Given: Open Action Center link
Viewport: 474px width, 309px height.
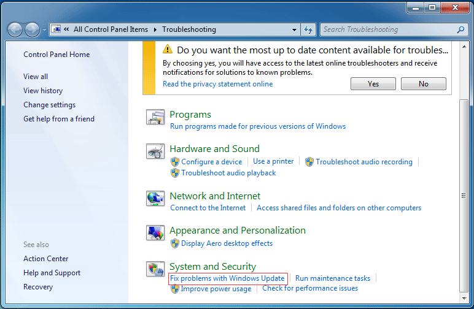Looking at the screenshot, I should (45, 259).
